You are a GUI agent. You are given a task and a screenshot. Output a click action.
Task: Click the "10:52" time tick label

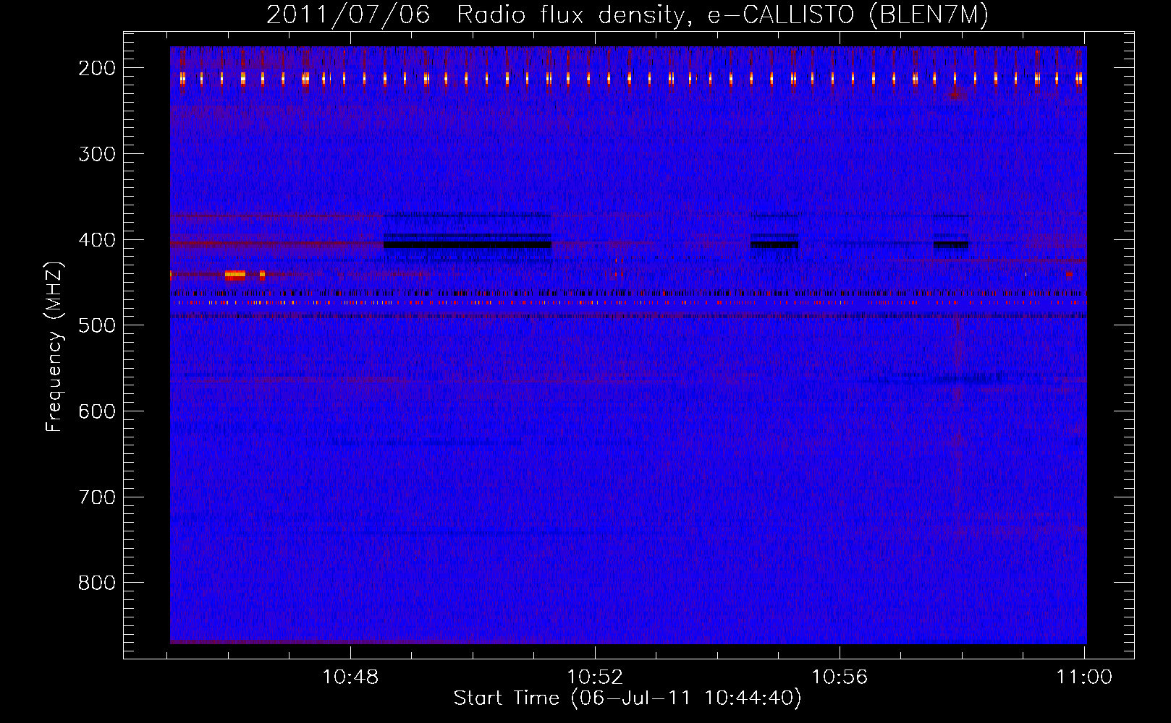click(x=595, y=677)
